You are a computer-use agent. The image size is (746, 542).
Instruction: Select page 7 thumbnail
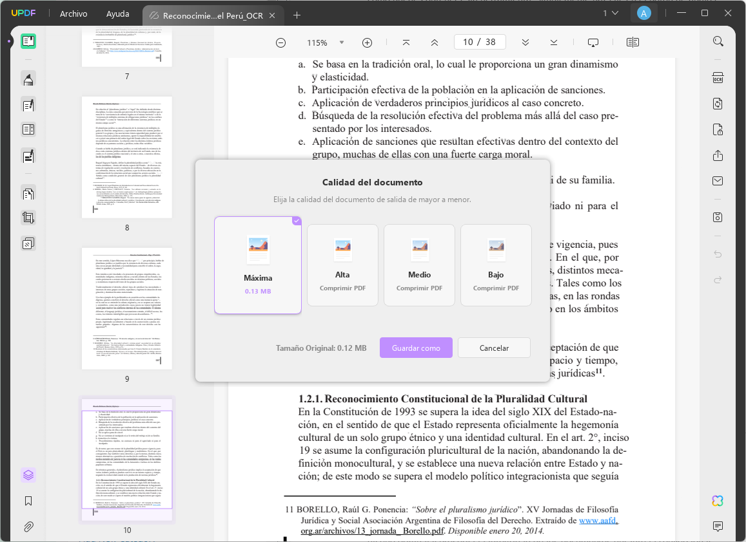tap(127, 46)
